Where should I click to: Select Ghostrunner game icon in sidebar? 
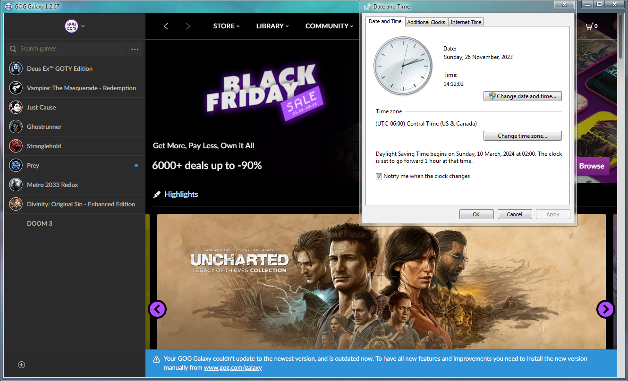click(x=16, y=127)
